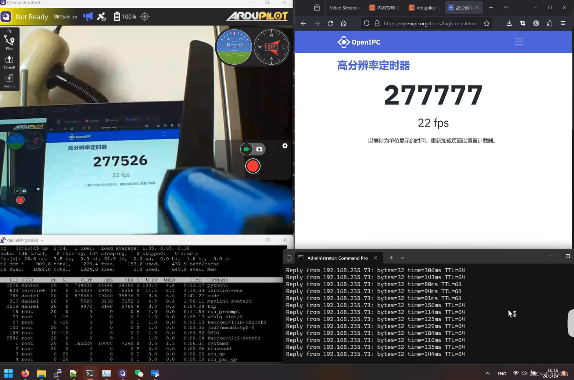Open the vehicle messages megaphone icon
This screenshot has height=380, width=574.
[x=88, y=17]
